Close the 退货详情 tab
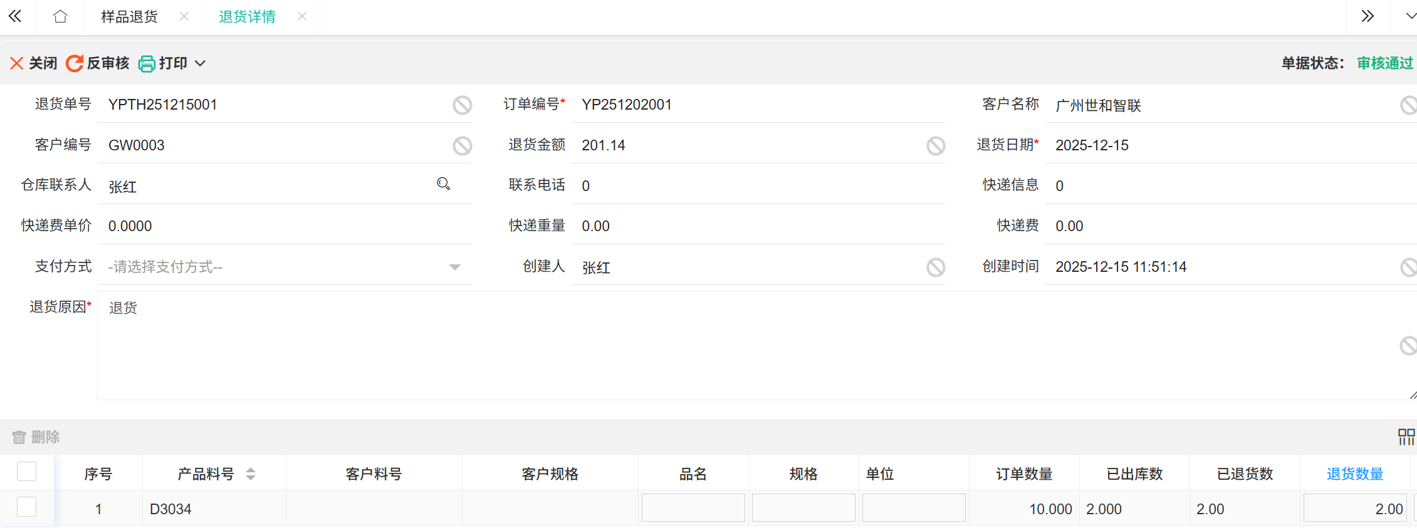Viewport: 1417px width, 528px height. [302, 17]
